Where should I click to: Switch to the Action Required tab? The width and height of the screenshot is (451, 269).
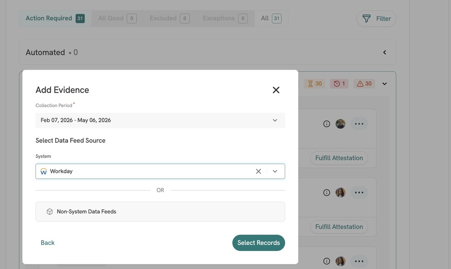click(55, 19)
